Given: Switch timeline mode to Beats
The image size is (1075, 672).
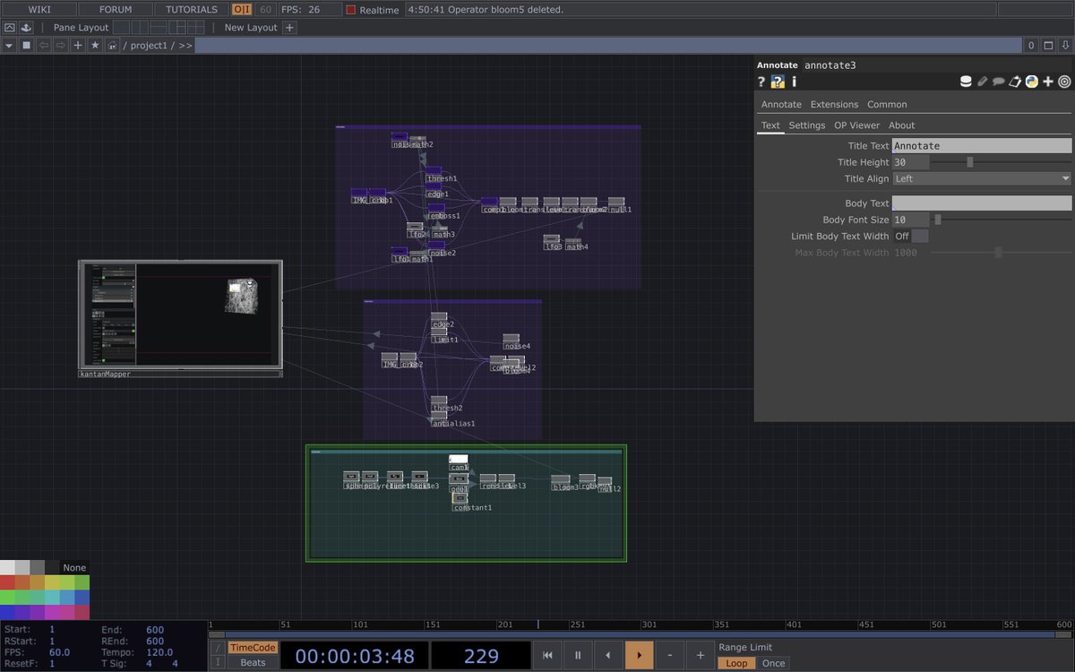Looking at the screenshot, I should [253, 663].
